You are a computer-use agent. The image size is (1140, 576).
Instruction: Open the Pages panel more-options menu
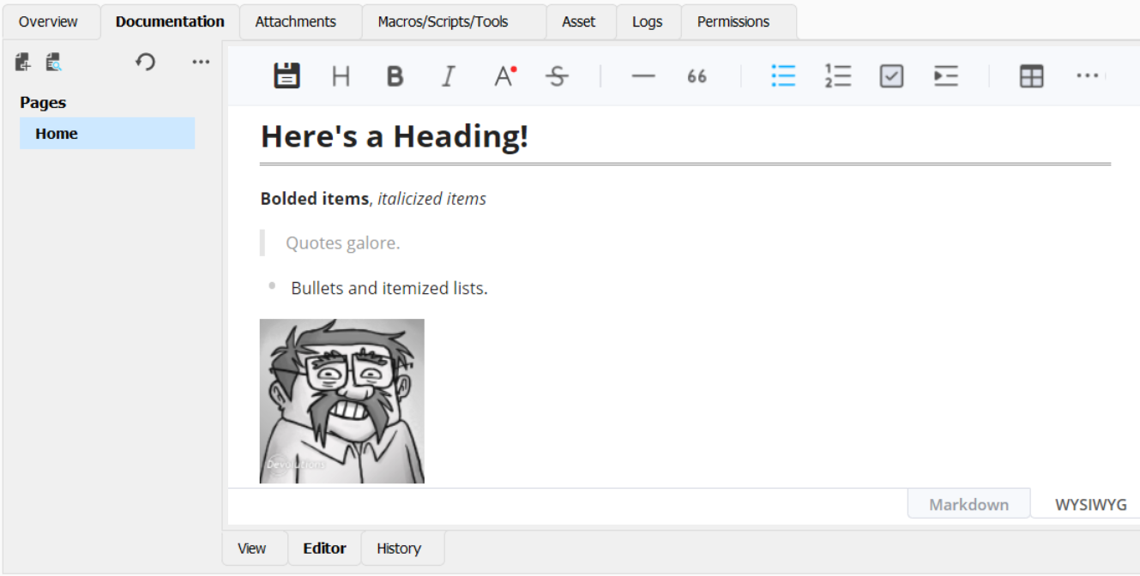(x=201, y=61)
